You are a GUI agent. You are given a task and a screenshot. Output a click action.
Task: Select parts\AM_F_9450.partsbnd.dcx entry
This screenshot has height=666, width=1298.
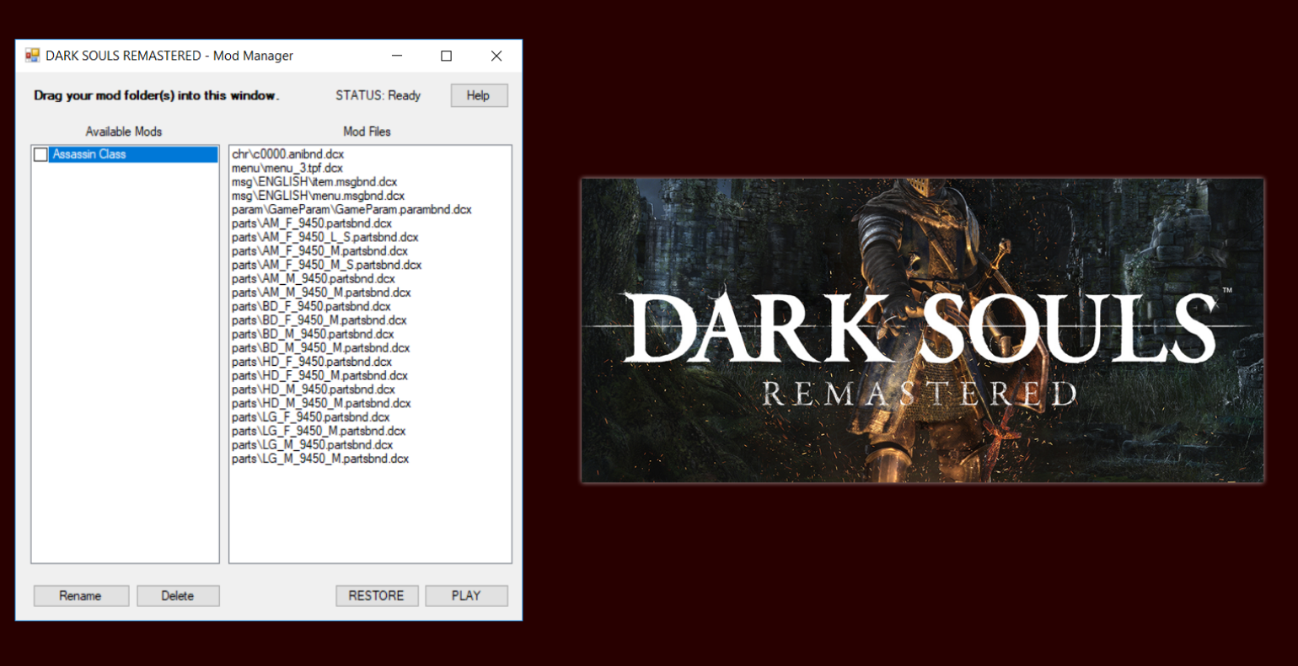[312, 223]
